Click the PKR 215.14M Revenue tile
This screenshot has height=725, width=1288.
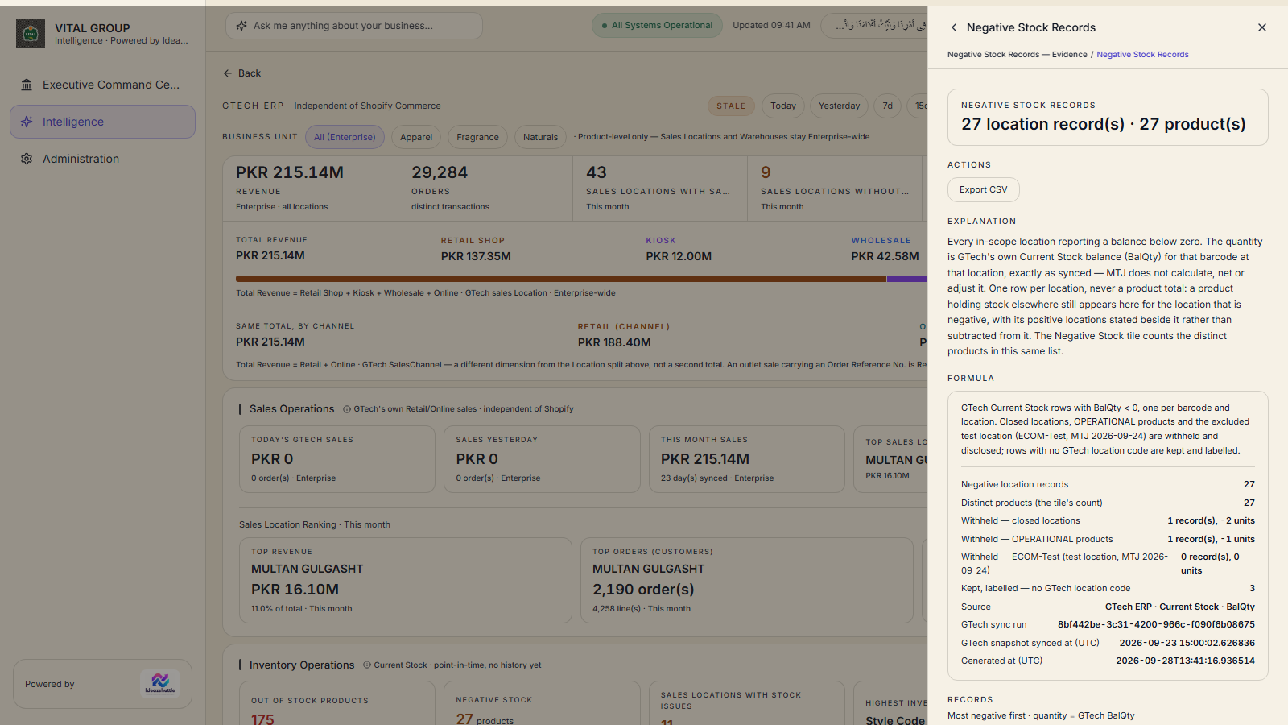point(310,188)
